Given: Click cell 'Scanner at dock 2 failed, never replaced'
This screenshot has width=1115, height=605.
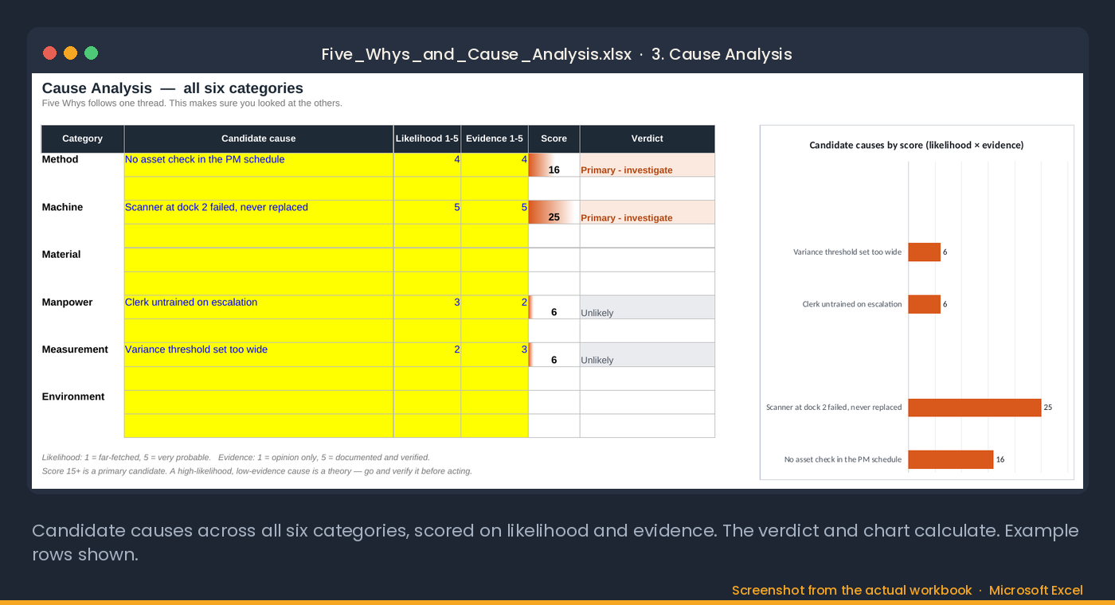Looking at the screenshot, I should coord(259,213).
